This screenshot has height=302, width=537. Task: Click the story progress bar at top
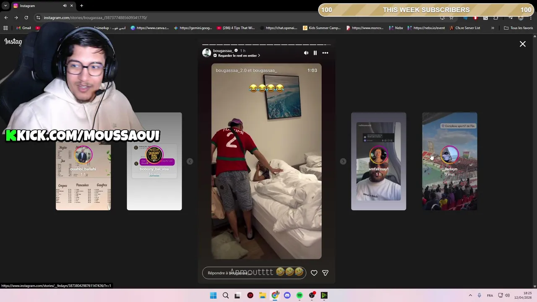(266, 44)
